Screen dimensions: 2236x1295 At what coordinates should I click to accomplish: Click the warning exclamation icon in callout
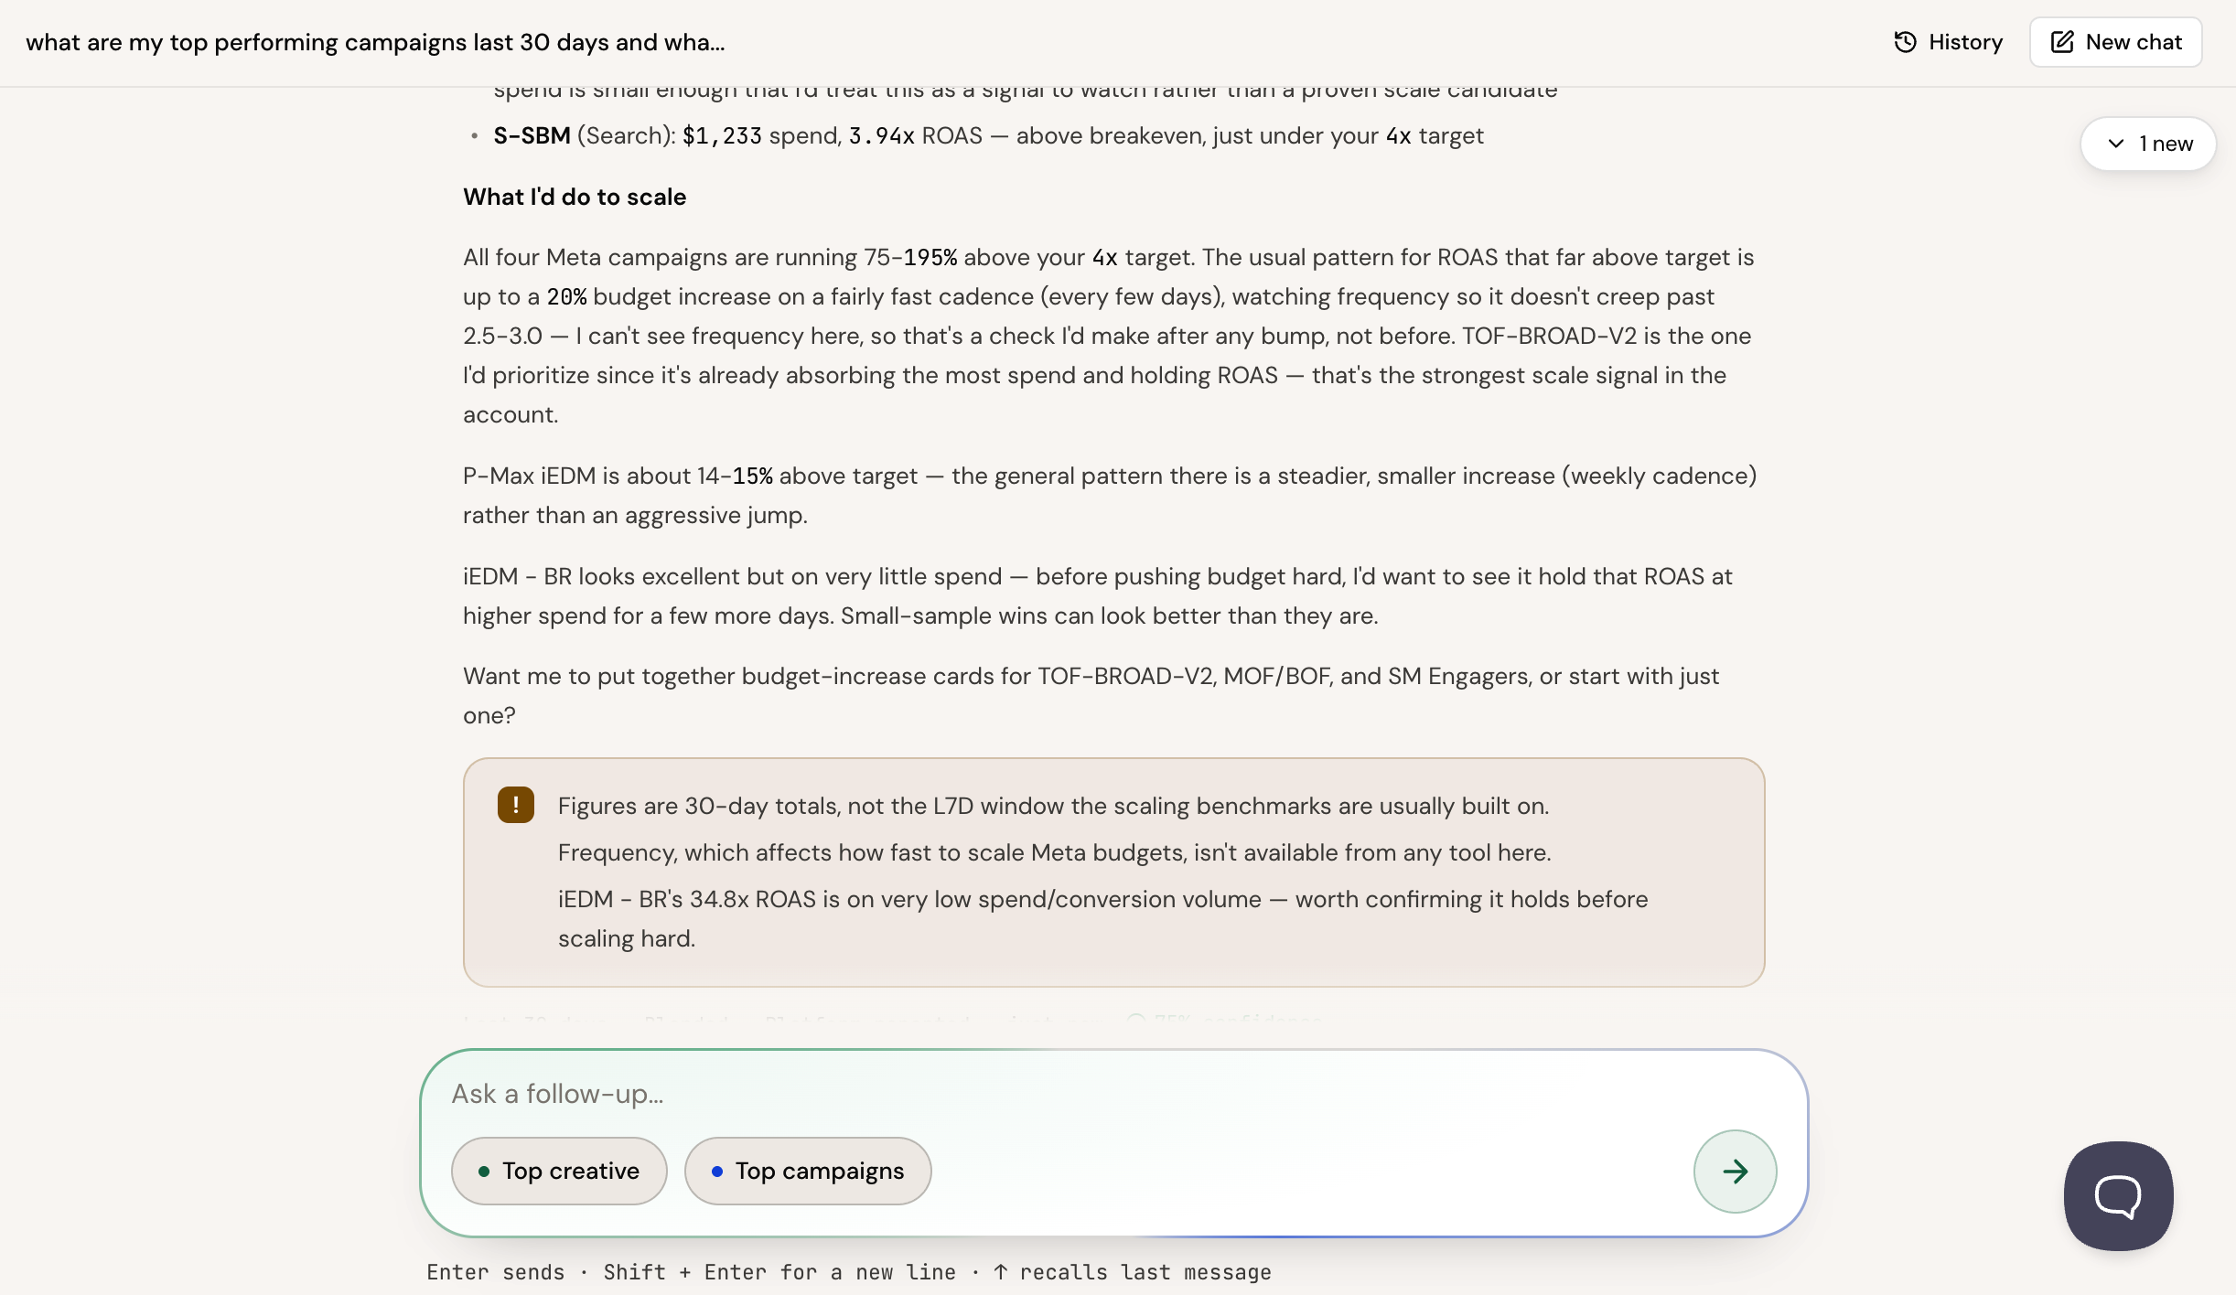(516, 805)
